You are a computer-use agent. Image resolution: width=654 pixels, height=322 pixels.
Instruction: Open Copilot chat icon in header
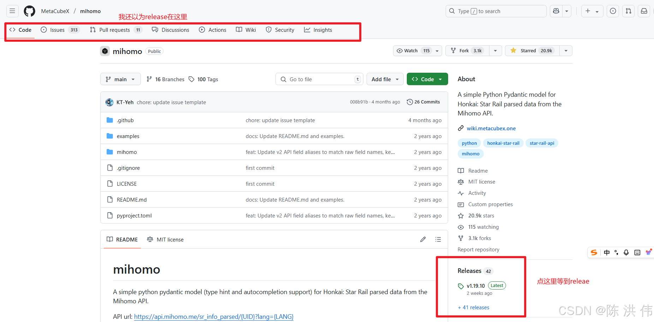click(556, 11)
